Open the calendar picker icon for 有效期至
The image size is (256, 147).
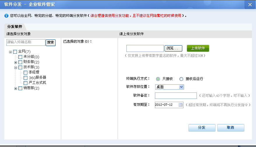[181, 105]
